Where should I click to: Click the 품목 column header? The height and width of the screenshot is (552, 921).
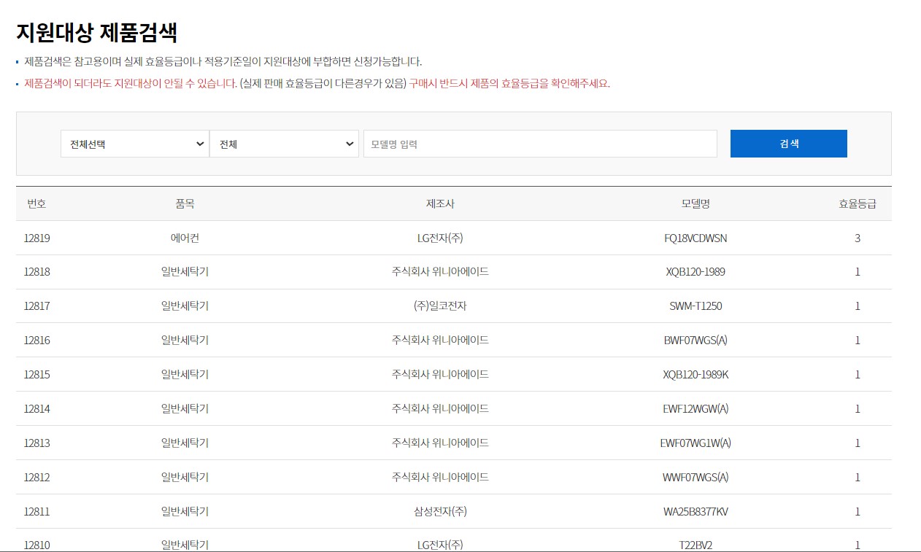(x=185, y=203)
